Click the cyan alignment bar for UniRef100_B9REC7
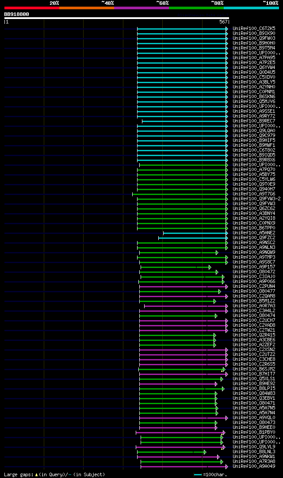283x478 pixels. point(185,121)
